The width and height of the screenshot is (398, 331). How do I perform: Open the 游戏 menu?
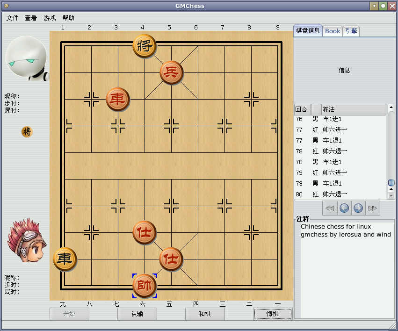pos(50,18)
